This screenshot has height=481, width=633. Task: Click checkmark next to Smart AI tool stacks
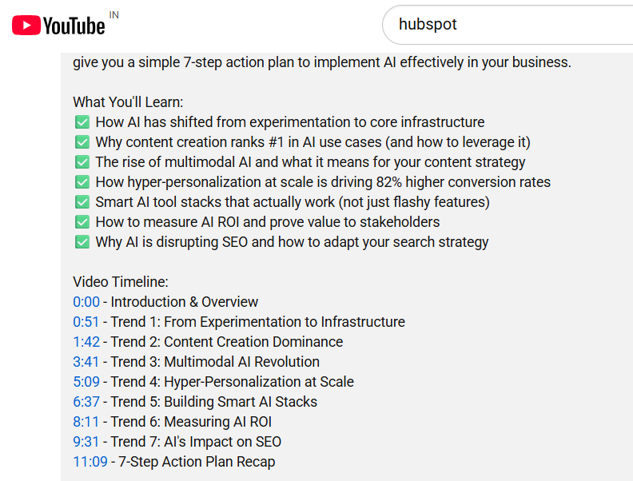point(82,202)
